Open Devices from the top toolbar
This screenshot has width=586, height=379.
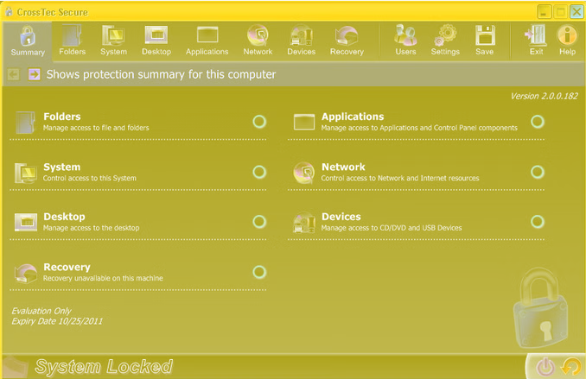pyautogui.click(x=302, y=41)
